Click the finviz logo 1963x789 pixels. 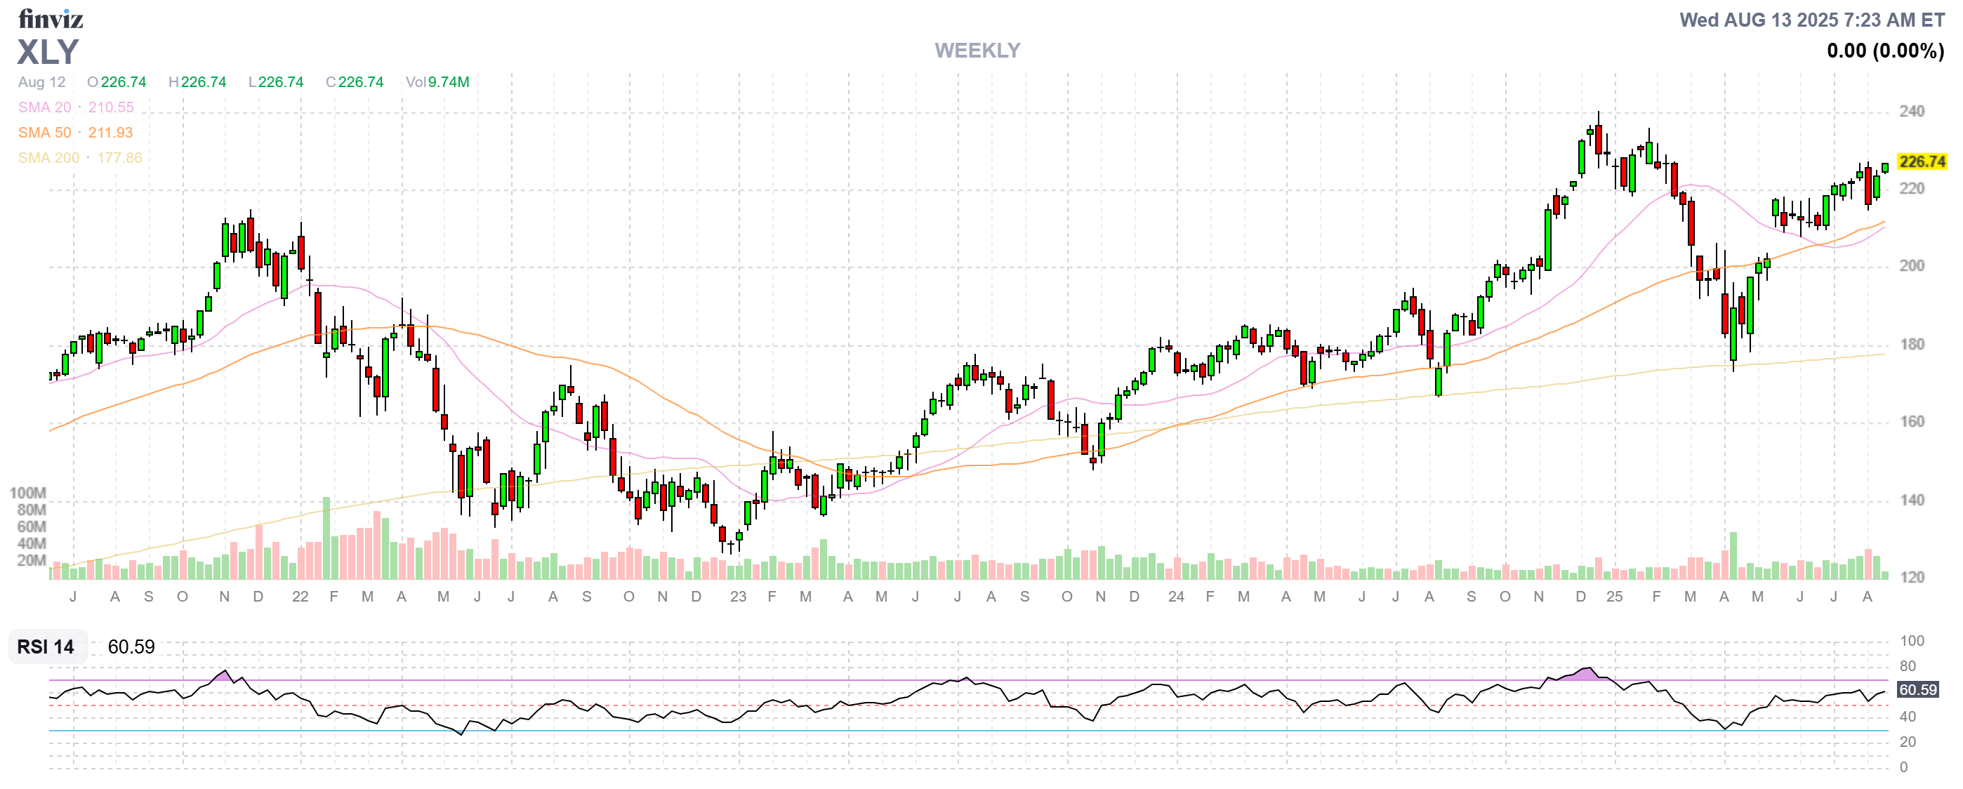51,18
